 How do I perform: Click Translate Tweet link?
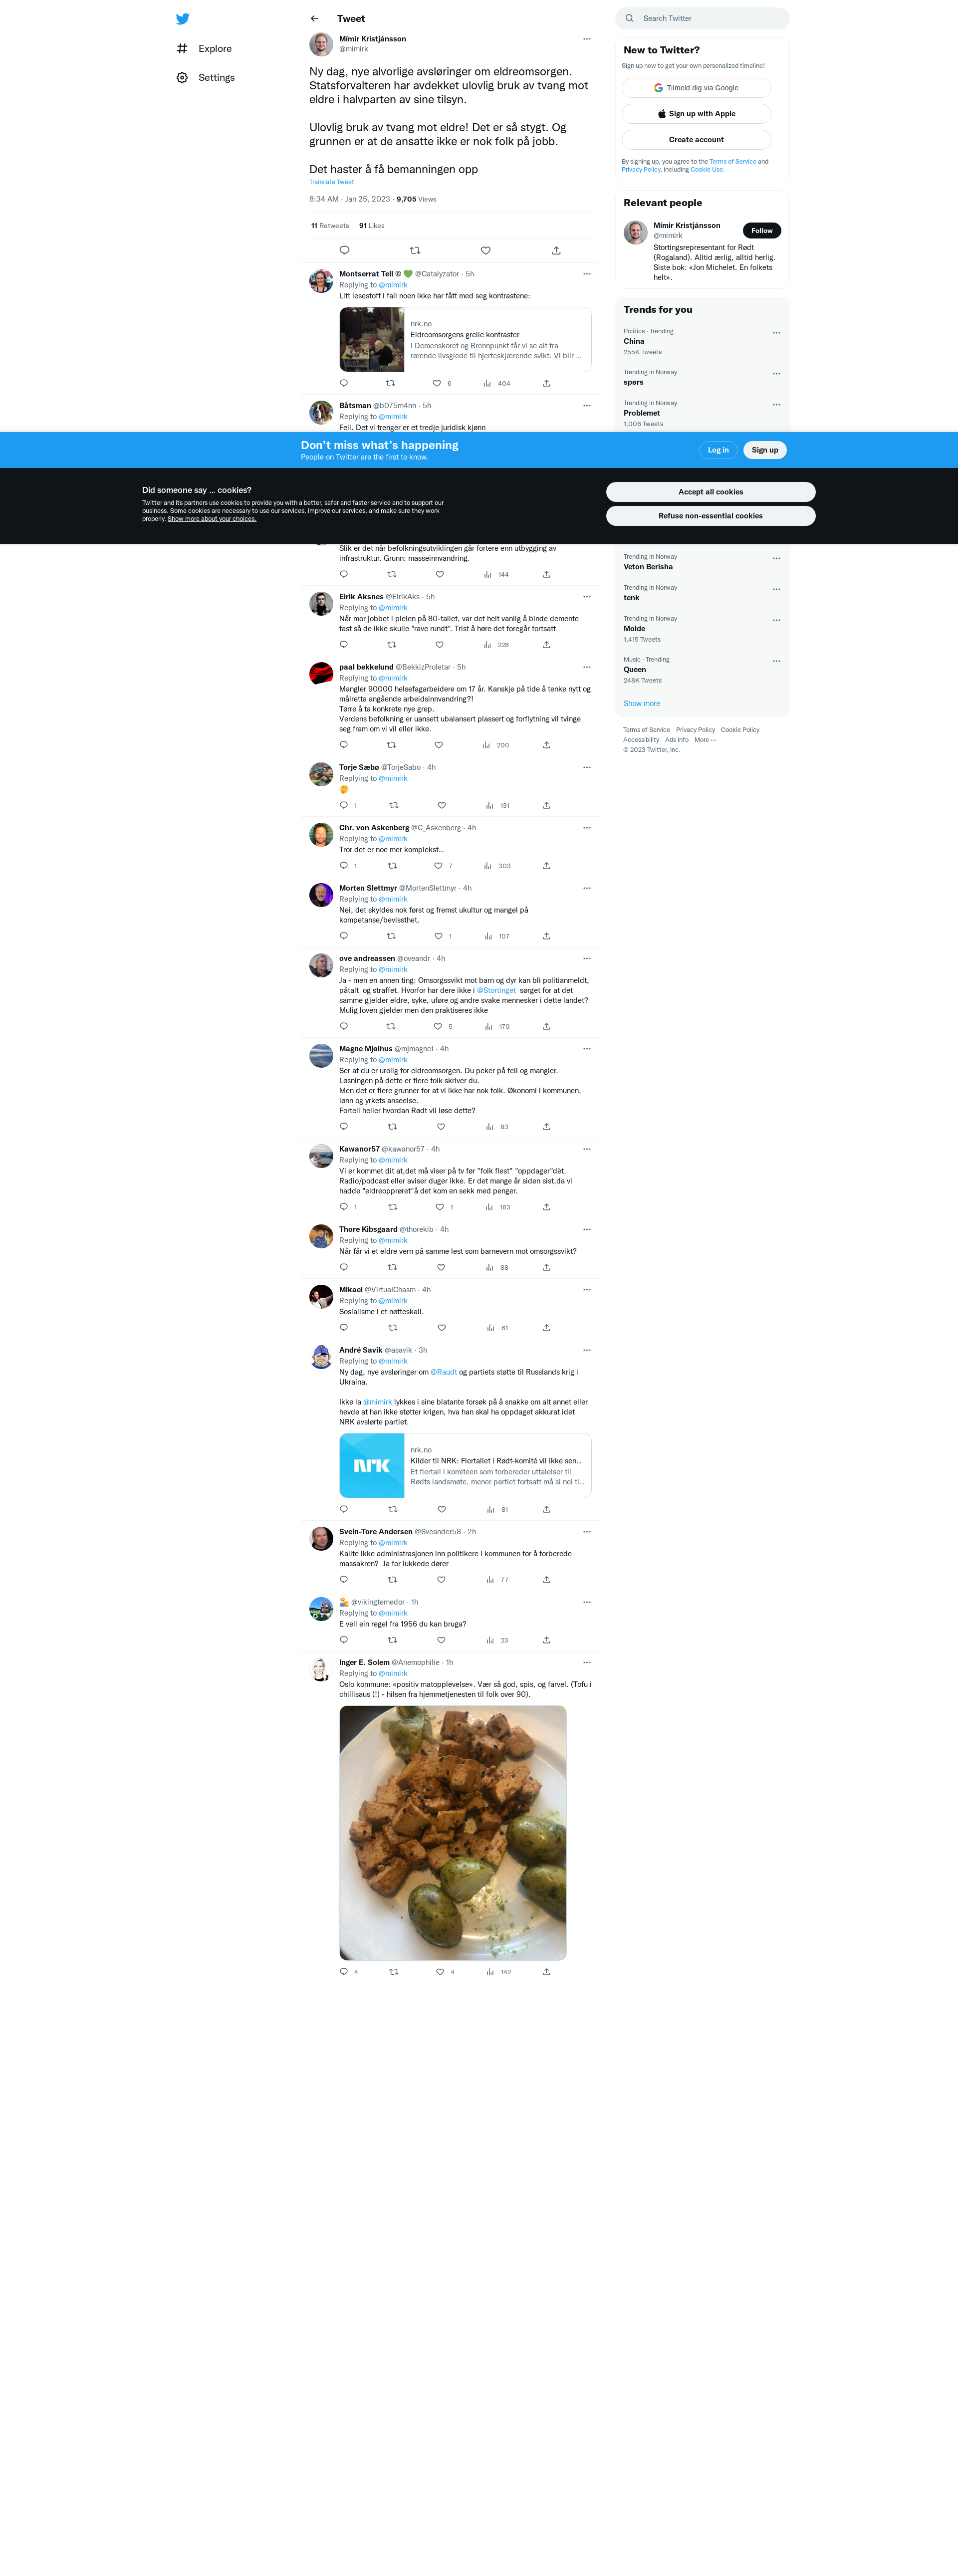pos(331,182)
